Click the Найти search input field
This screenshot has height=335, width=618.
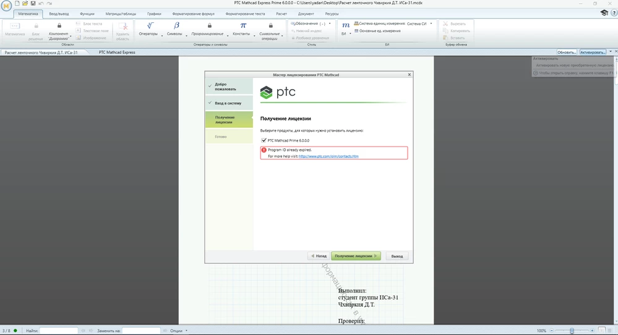(x=59, y=331)
